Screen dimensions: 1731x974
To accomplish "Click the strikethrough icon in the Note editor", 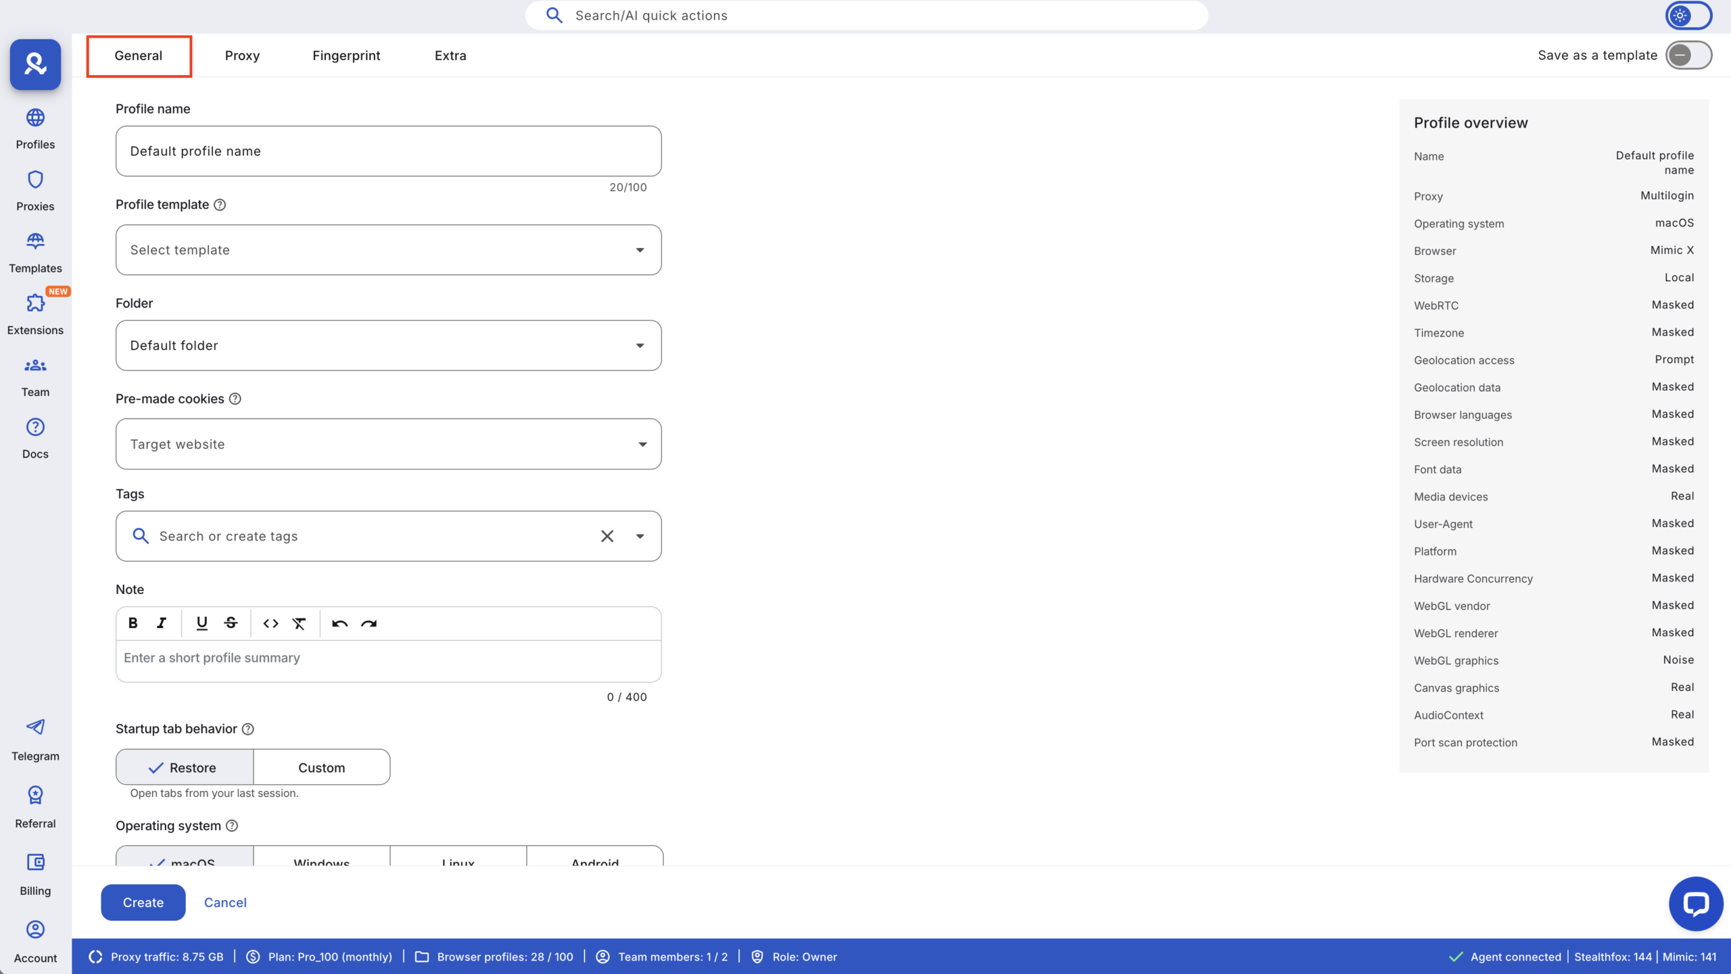I will click(x=231, y=623).
